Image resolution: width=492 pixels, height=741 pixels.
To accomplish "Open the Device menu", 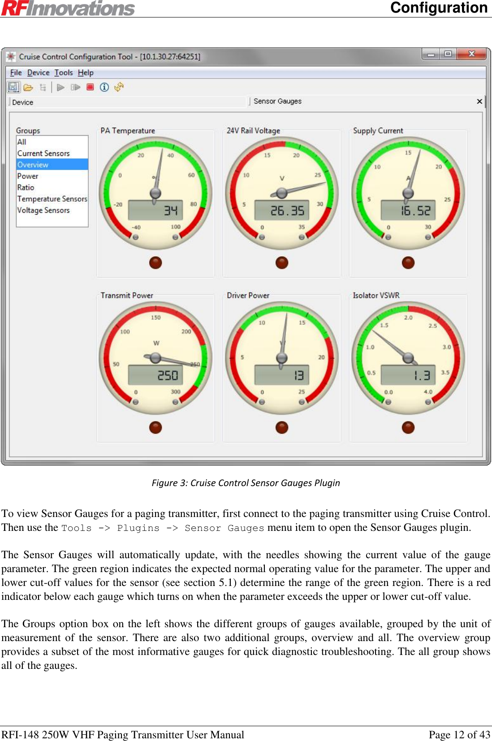I will tap(39, 73).
